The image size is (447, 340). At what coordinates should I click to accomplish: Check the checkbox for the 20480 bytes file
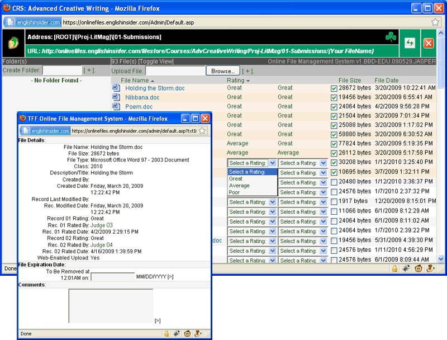tap(334, 182)
